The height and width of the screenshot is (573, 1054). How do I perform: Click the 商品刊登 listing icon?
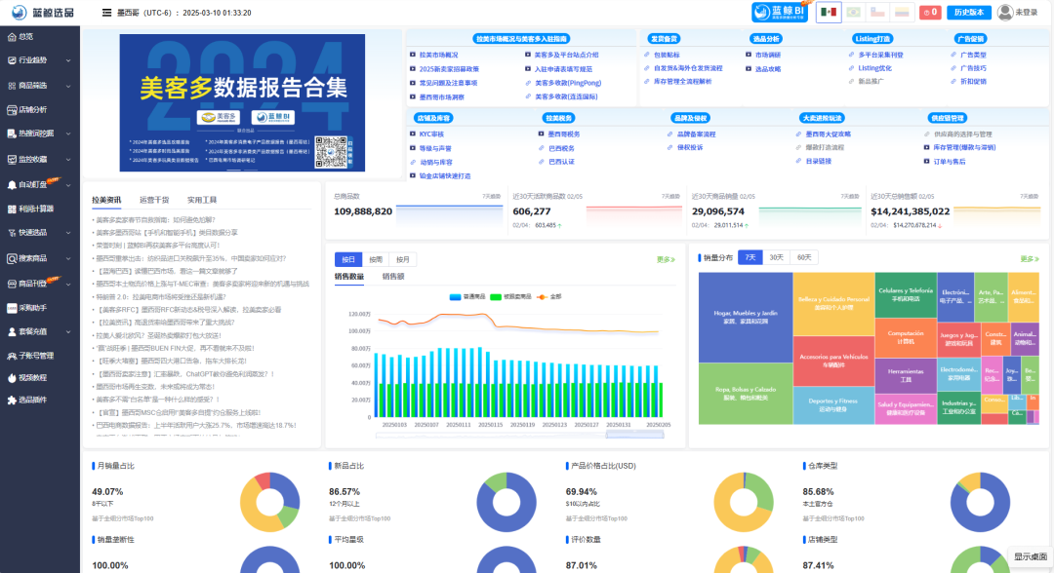tap(12, 284)
